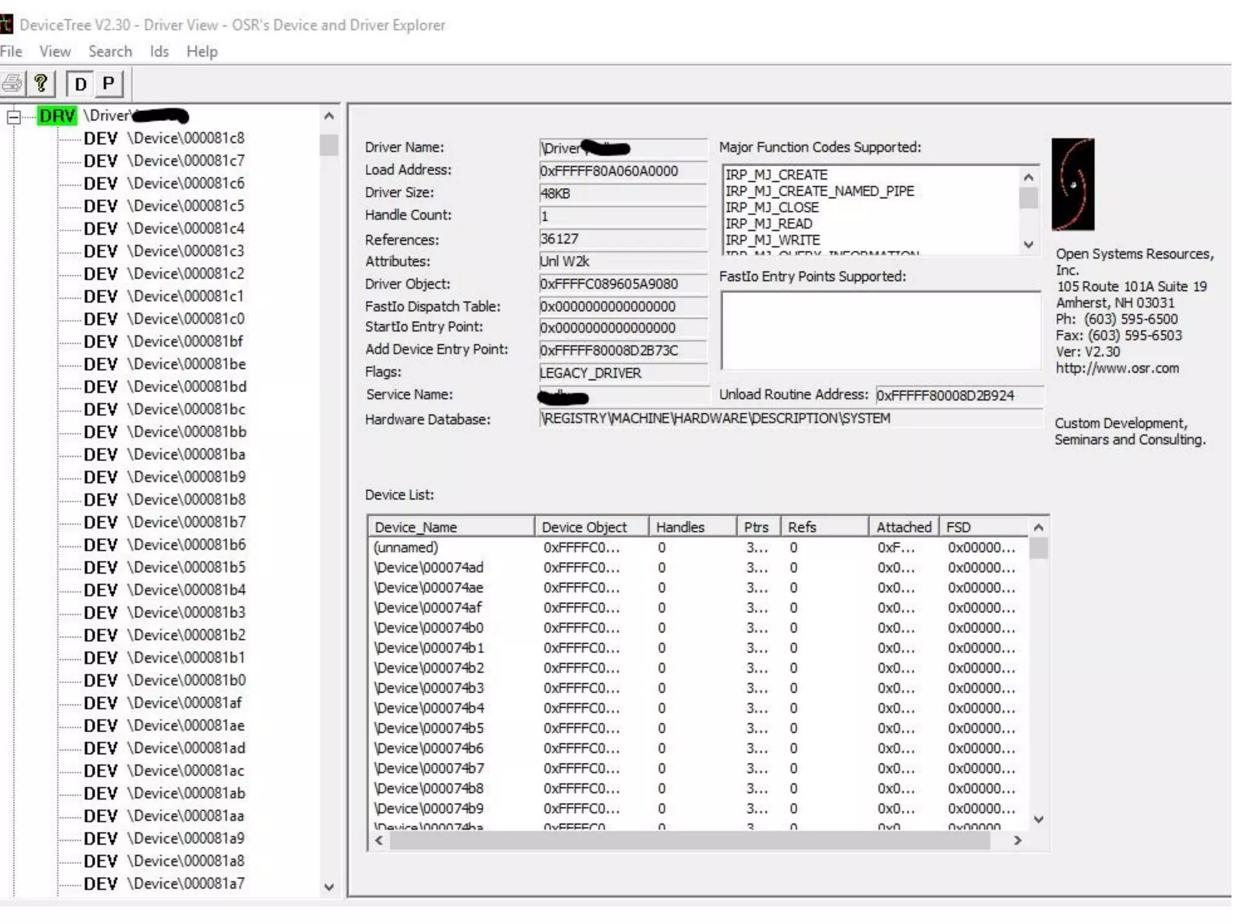Viewport: 1233px width, 924px height.
Task: Collapse the \Driver tree root node
Action: [14, 117]
